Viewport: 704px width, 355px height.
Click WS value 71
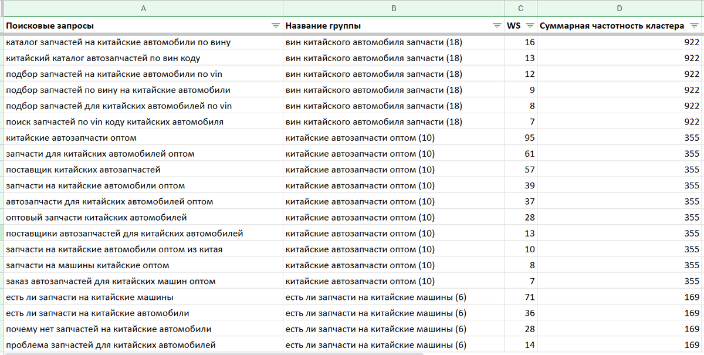(x=521, y=297)
